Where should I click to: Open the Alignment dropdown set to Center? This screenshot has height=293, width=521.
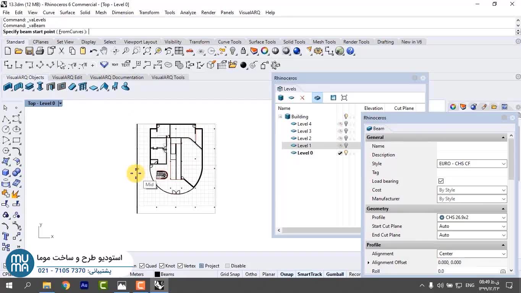click(472, 254)
